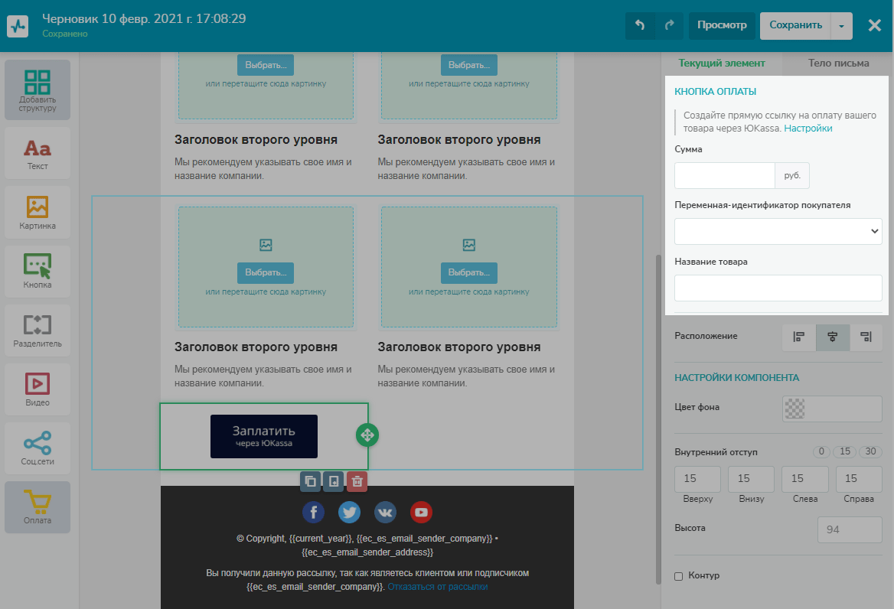Click the Заплатить через ЮKassa button
Viewport: 894px width, 609px height.
click(264, 436)
